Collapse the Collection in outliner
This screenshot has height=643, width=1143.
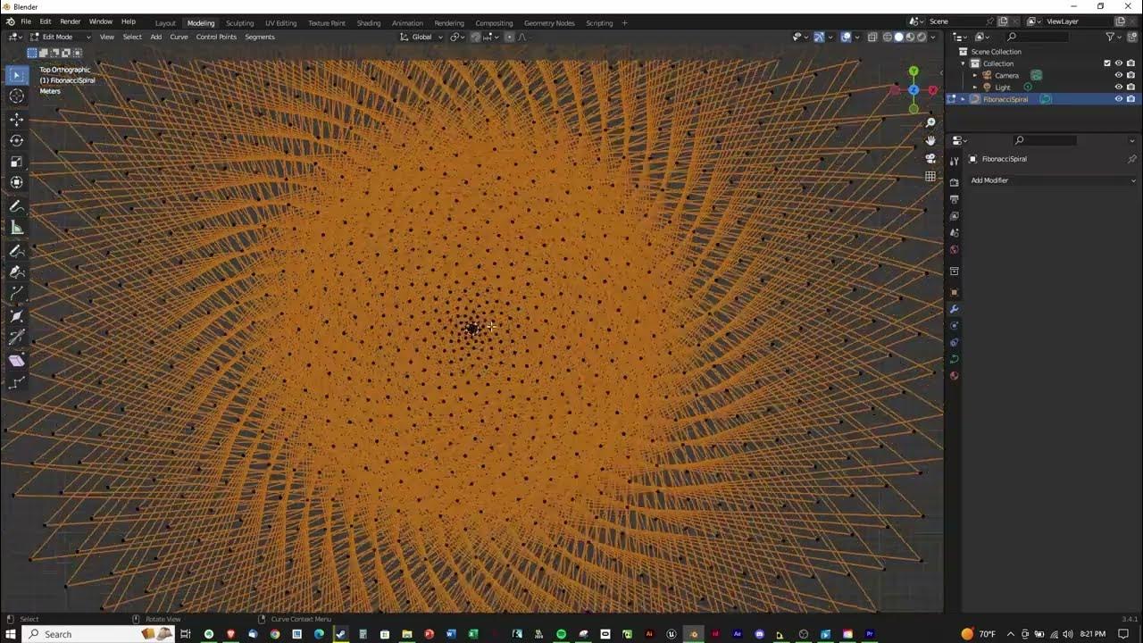(963, 63)
